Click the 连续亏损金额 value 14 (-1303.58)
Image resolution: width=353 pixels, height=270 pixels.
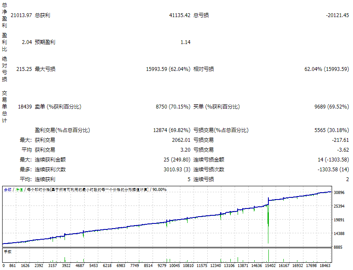(333, 160)
